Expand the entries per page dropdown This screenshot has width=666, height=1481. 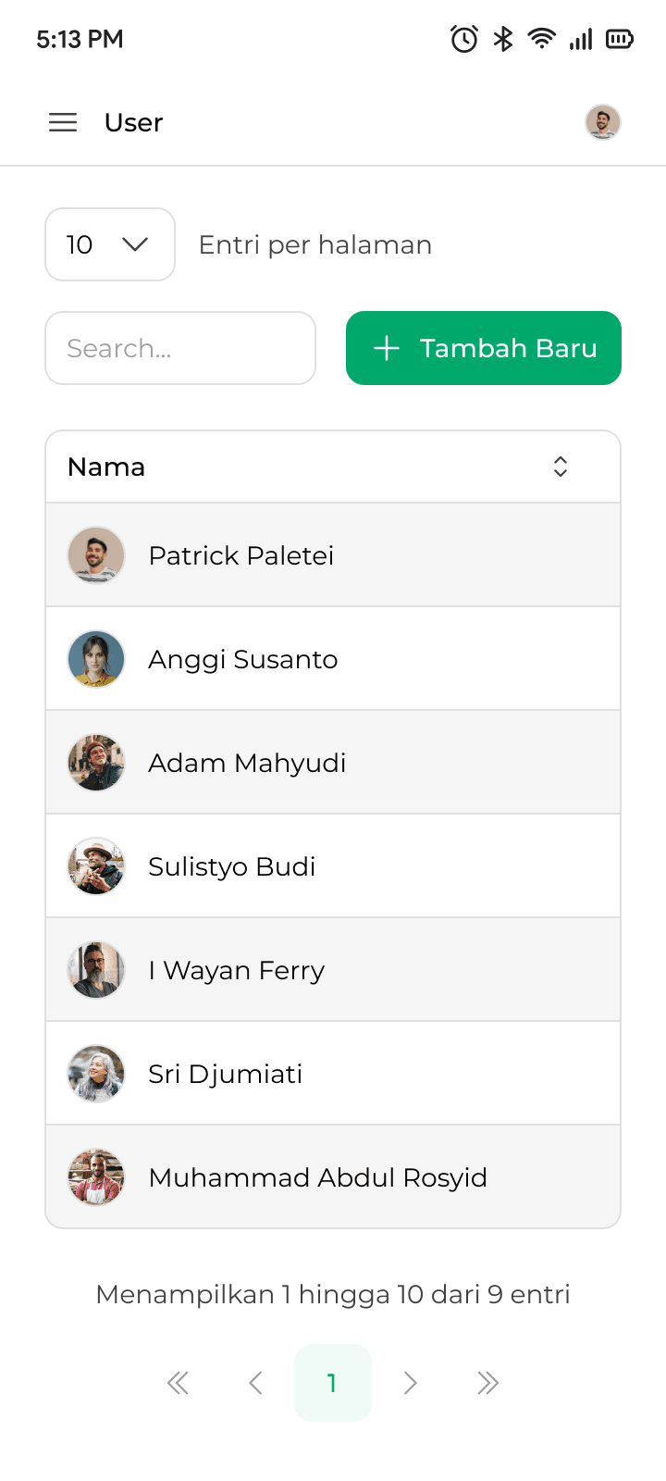[110, 244]
